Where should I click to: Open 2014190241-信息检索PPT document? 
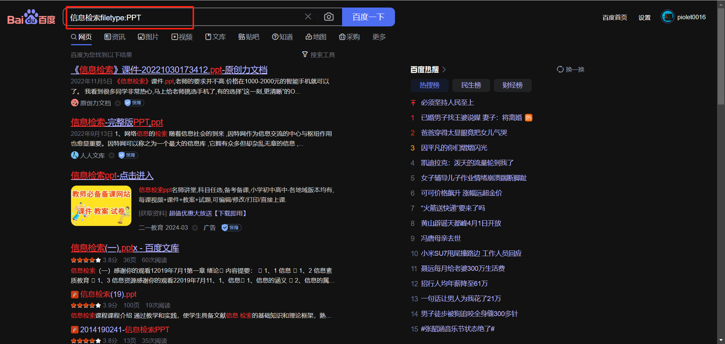click(x=125, y=330)
